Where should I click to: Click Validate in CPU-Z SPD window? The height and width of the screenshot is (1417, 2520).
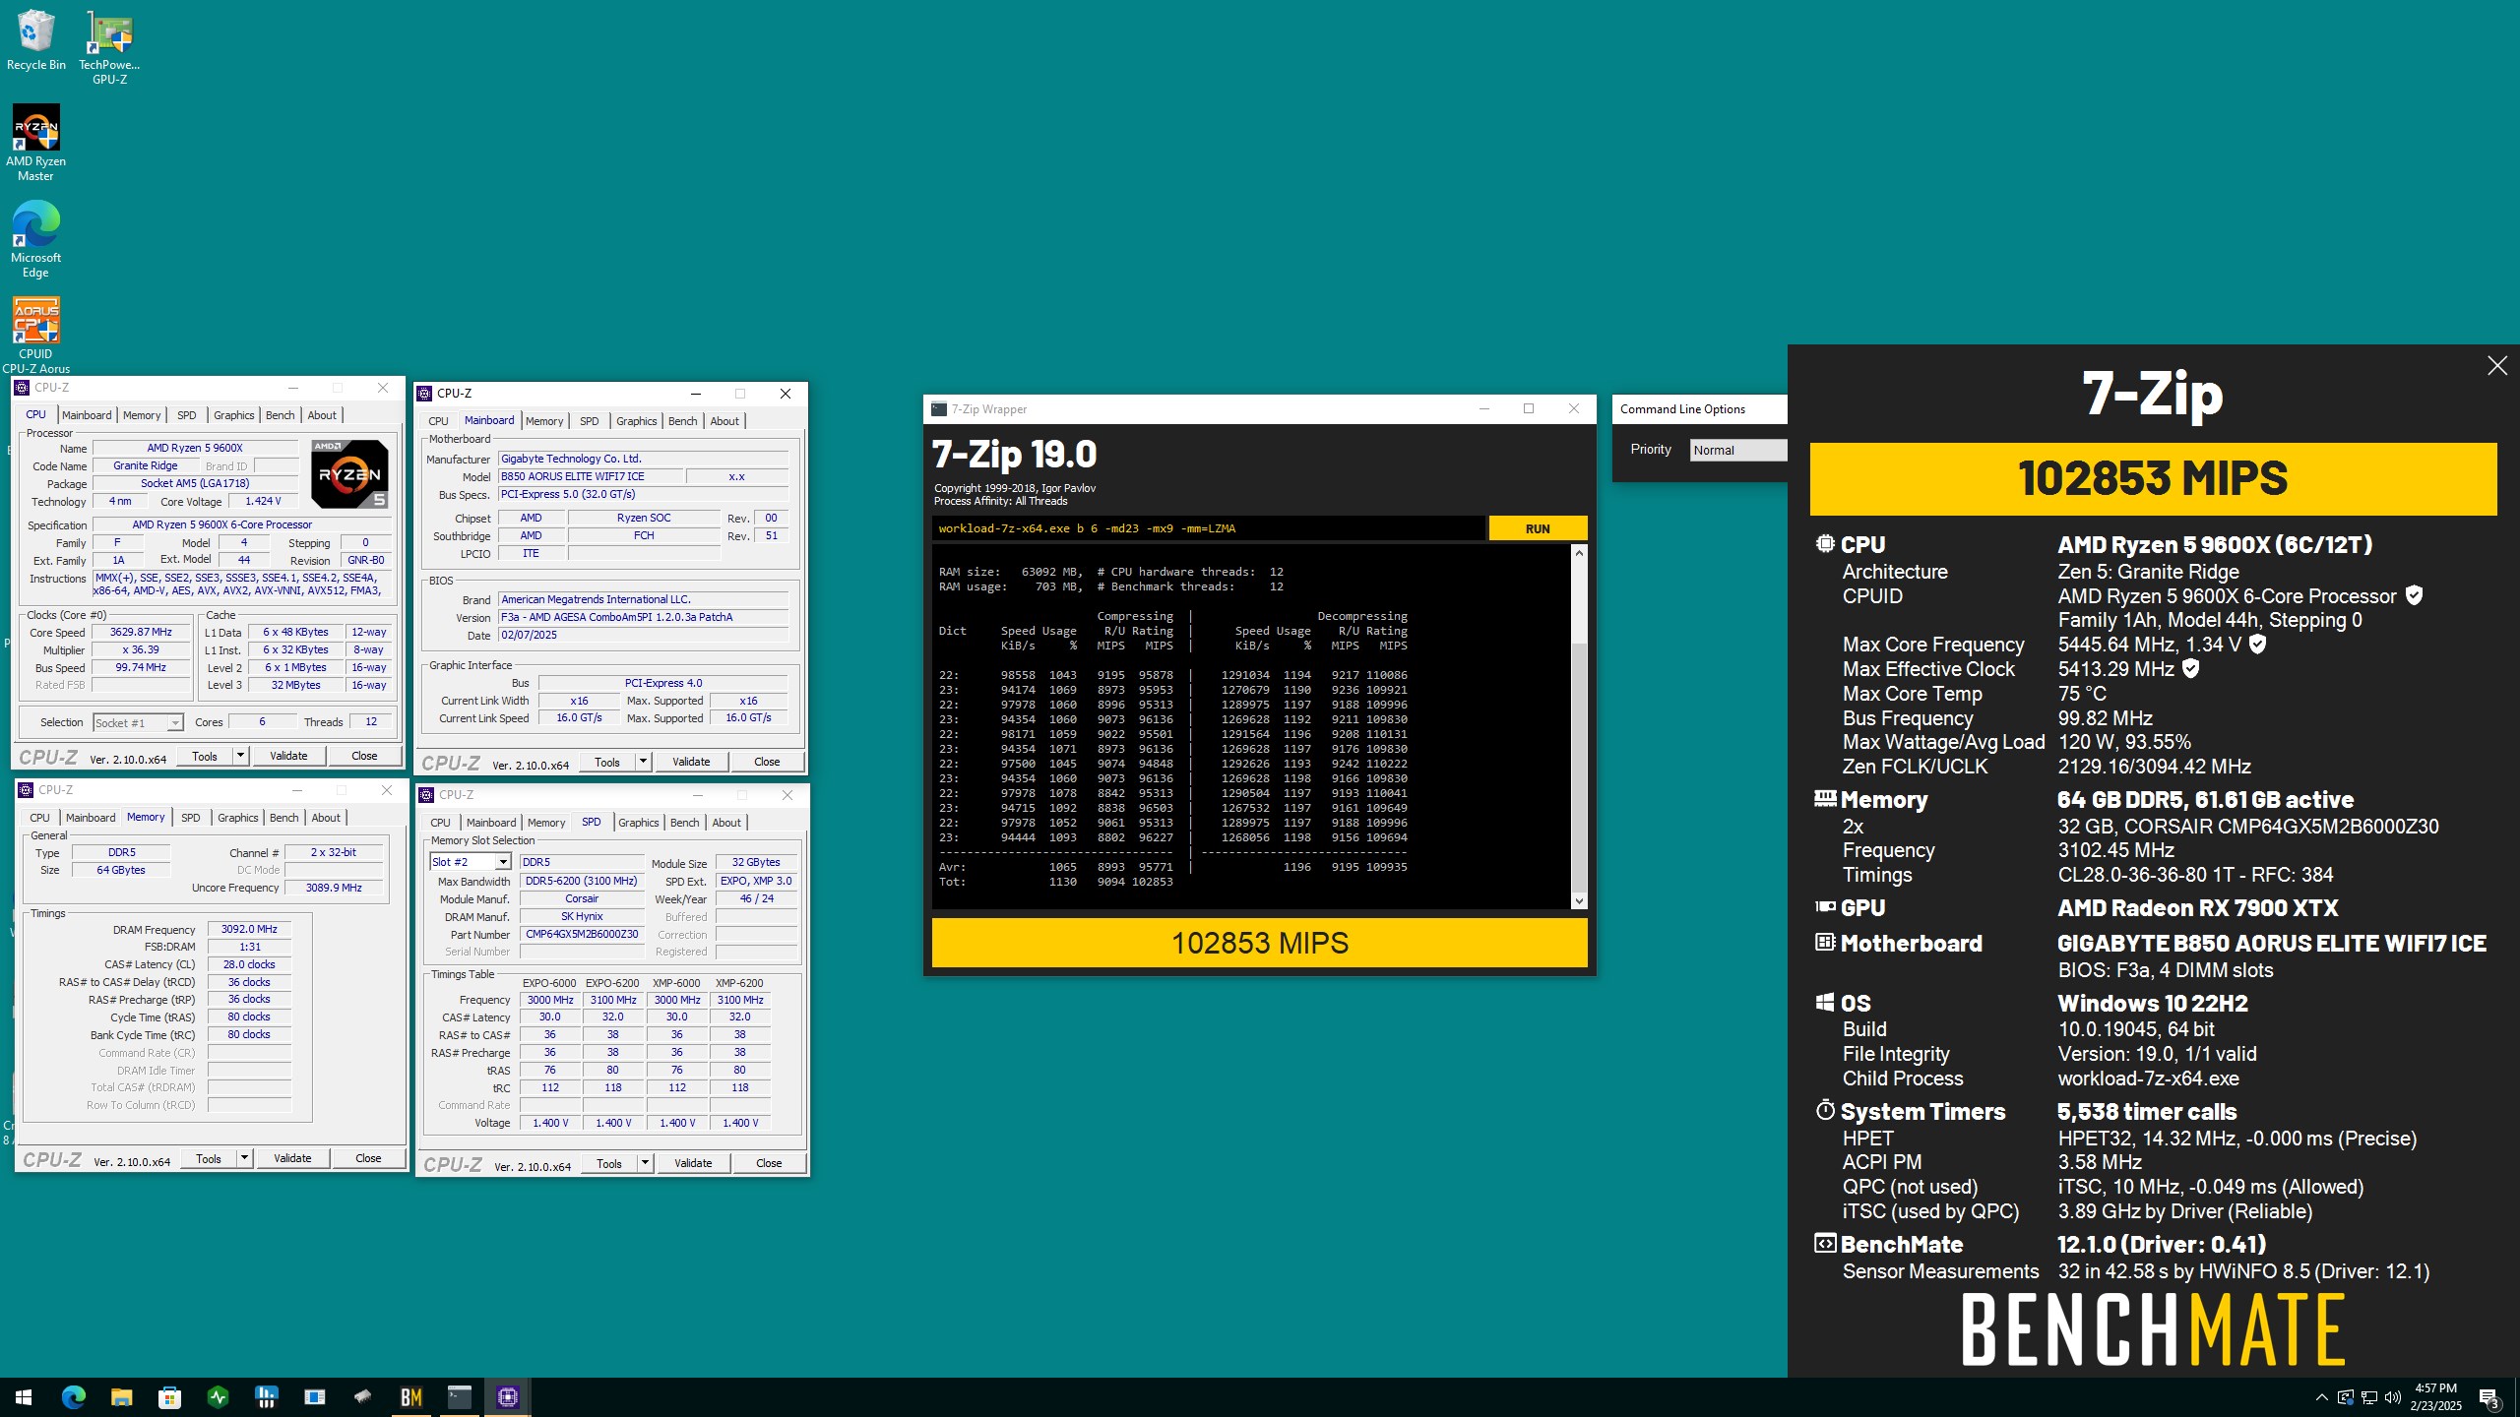tap(693, 1163)
